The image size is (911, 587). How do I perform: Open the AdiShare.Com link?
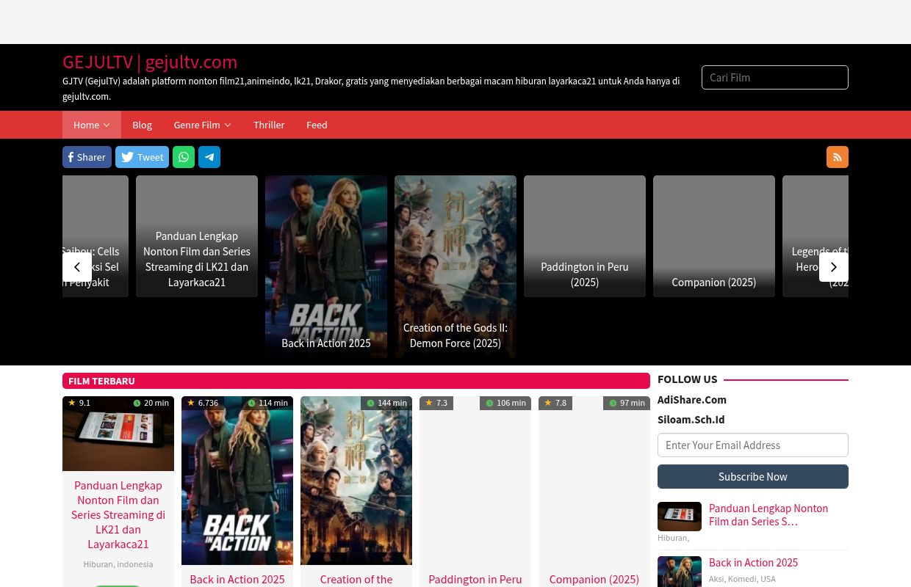(x=692, y=399)
